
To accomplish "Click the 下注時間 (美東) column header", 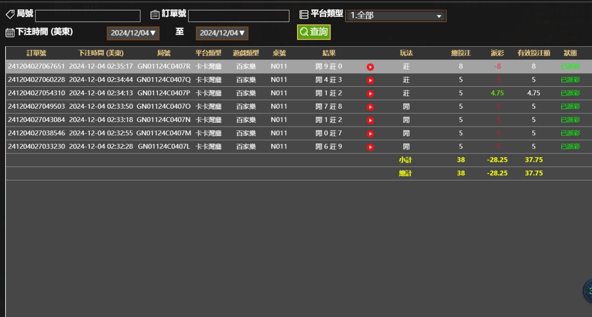I will (x=101, y=53).
